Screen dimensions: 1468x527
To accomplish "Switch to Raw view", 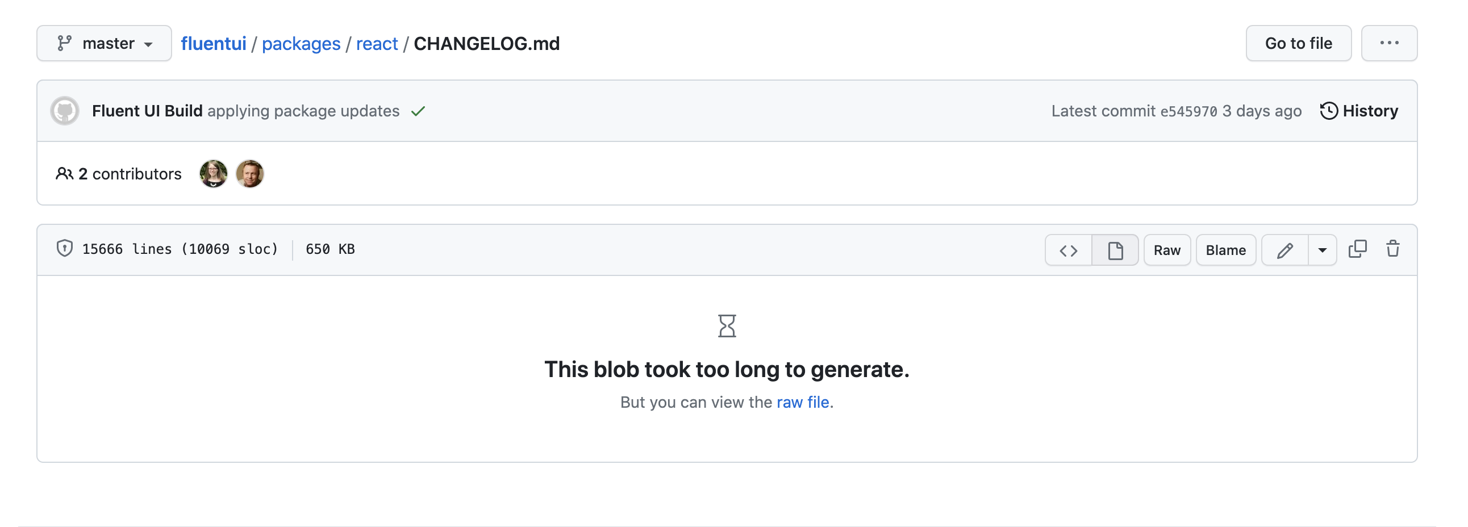I will tap(1166, 249).
